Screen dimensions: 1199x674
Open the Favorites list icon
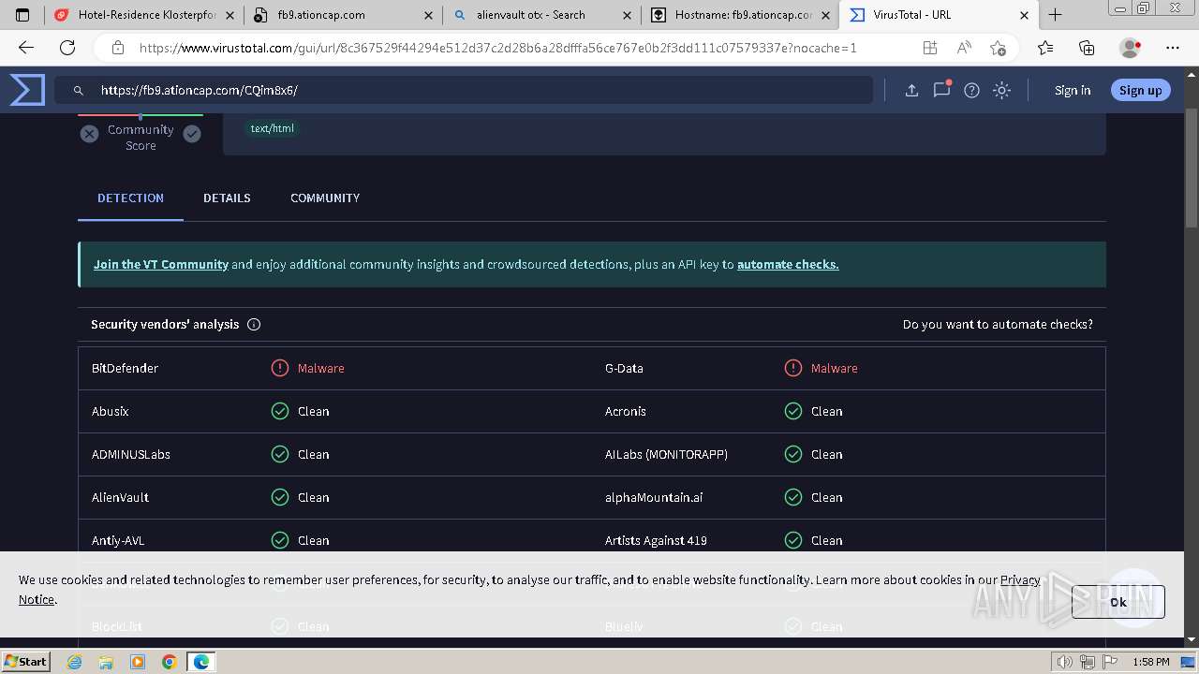(1045, 48)
